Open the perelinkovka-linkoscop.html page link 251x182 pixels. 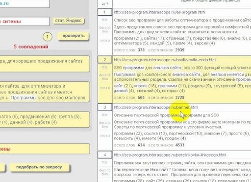[x=170, y=155]
